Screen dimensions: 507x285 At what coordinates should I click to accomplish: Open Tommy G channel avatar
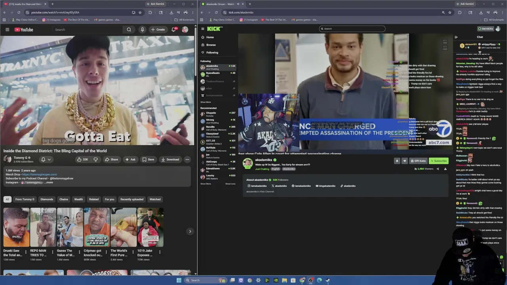click(7, 159)
